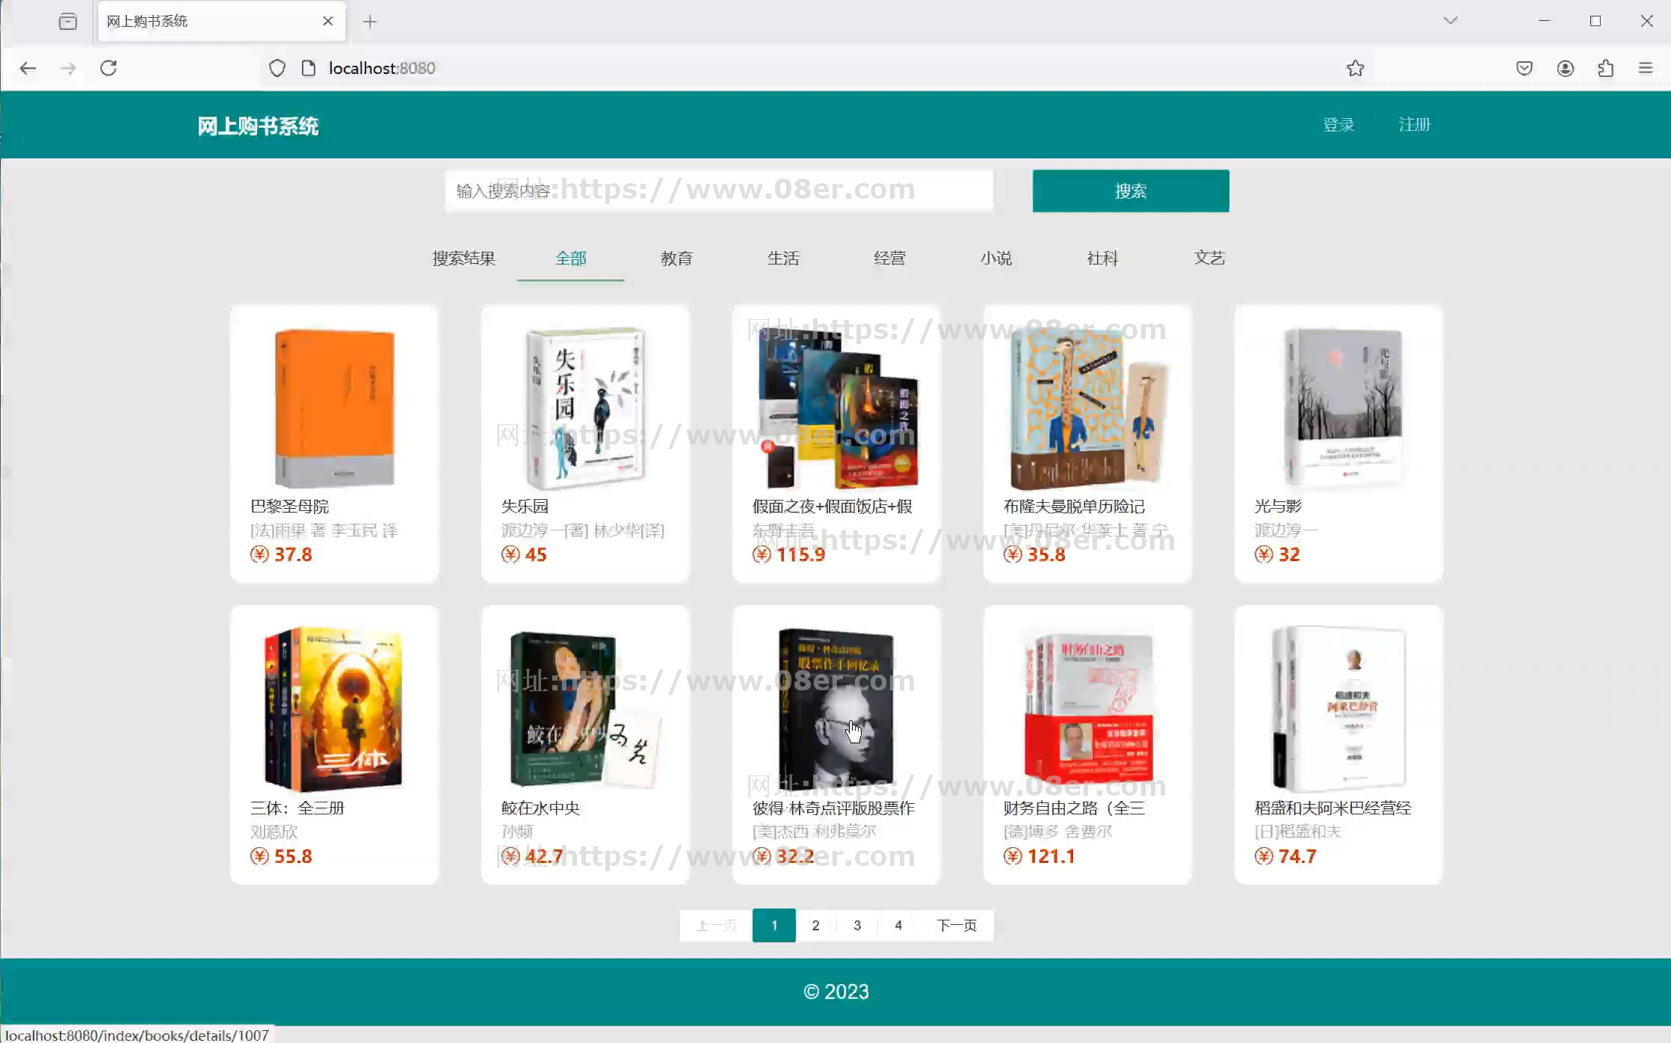Click the 巴黎圣母院 title text

tap(290, 507)
